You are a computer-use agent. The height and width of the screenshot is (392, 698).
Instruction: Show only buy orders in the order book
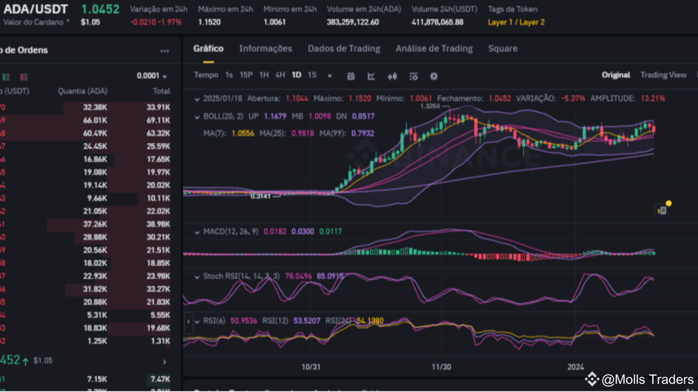(6, 76)
